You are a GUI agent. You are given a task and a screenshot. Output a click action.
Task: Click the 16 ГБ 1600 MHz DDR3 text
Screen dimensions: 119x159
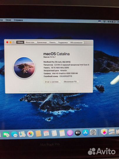[60, 68]
